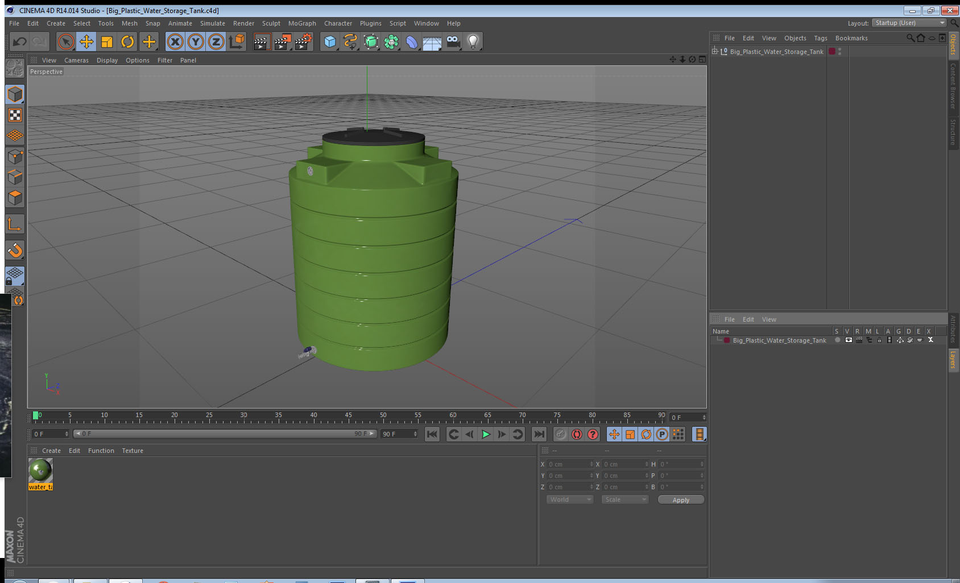Image resolution: width=960 pixels, height=583 pixels.
Task: Activate the Move tool in top toolbar
Action: click(86, 41)
